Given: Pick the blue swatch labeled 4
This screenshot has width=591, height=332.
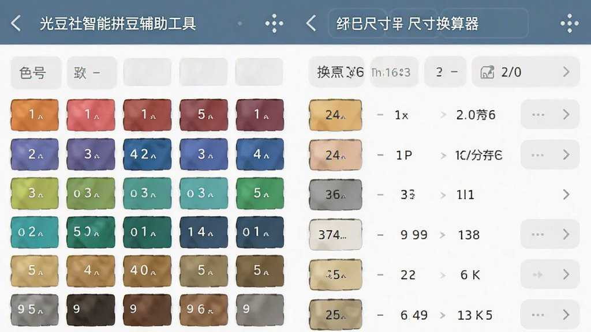Looking at the screenshot, I should (260, 154).
